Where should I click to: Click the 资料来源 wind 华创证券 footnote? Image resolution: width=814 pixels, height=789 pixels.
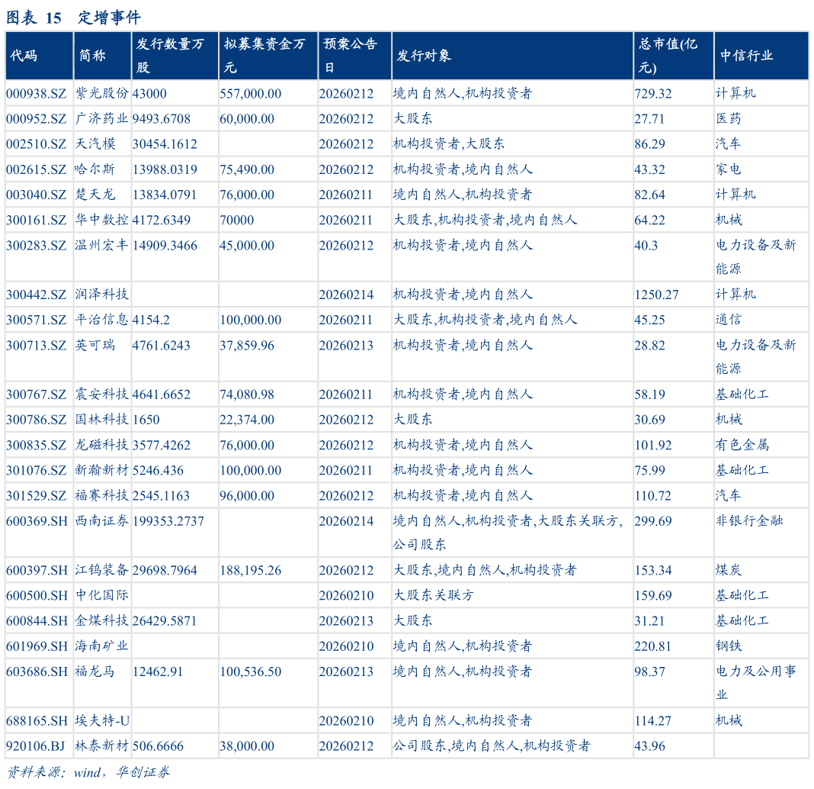point(88,772)
